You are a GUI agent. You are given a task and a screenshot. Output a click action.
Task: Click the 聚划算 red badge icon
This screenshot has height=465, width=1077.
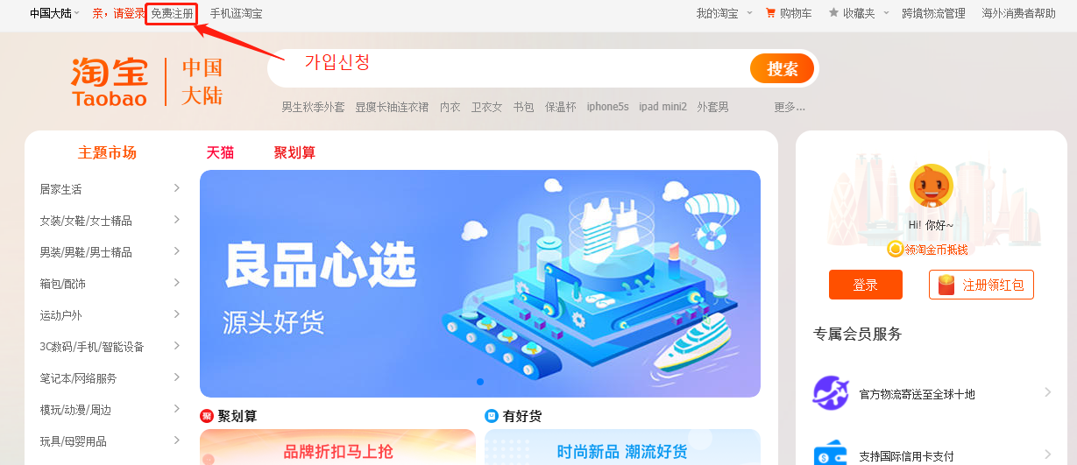coord(207,416)
